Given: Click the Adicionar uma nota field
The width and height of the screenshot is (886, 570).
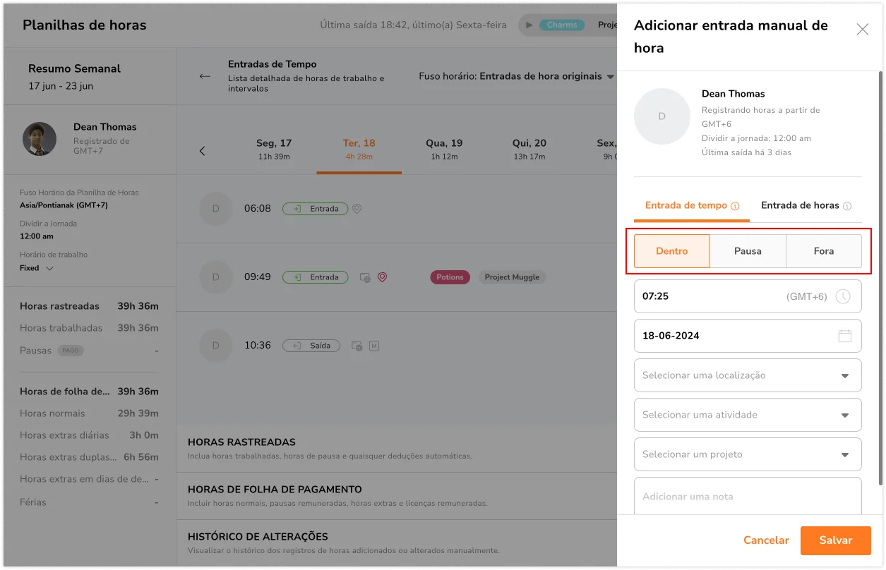Looking at the screenshot, I should click(x=748, y=496).
